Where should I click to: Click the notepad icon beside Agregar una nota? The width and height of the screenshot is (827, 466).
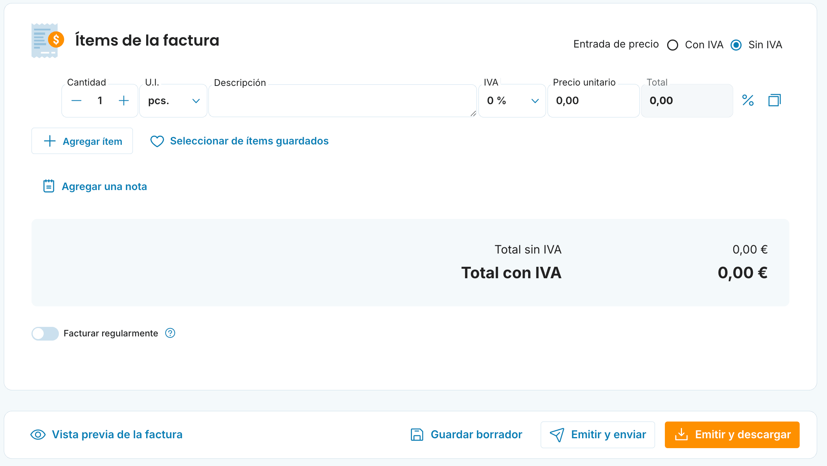(x=49, y=186)
